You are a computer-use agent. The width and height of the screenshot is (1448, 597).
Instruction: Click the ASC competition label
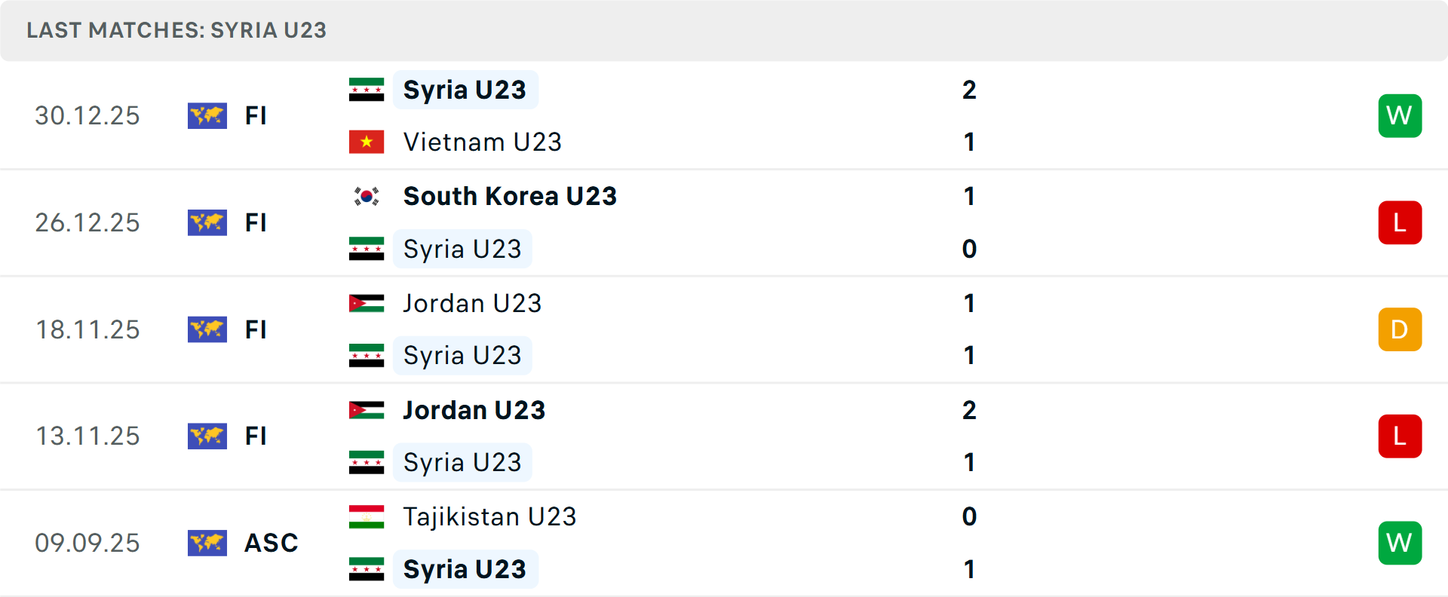point(271,543)
